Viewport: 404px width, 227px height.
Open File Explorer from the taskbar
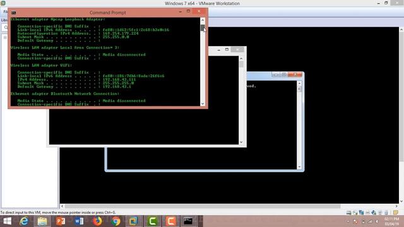click(x=42, y=221)
